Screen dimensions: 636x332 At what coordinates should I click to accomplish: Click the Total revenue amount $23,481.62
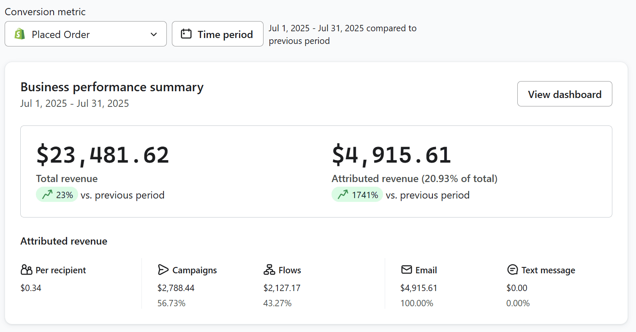click(102, 155)
